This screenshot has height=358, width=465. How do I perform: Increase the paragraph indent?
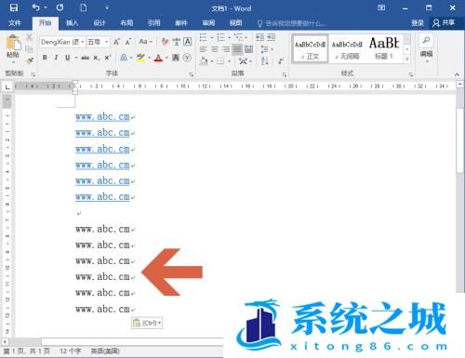click(271, 37)
